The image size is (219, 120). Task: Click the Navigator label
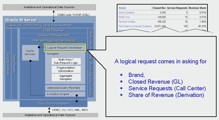click(x=53, y=54)
